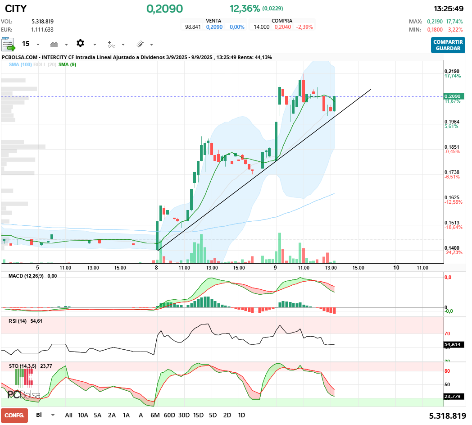Expand the drawing tools dropdown arrow
472x425 pixels.
pyautogui.click(x=151, y=45)
